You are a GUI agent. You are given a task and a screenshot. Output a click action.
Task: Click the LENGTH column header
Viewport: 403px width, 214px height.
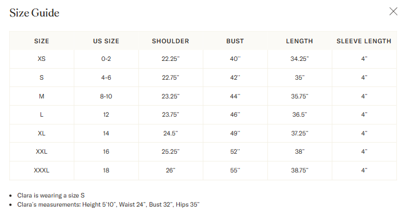(x=300, y=41)
